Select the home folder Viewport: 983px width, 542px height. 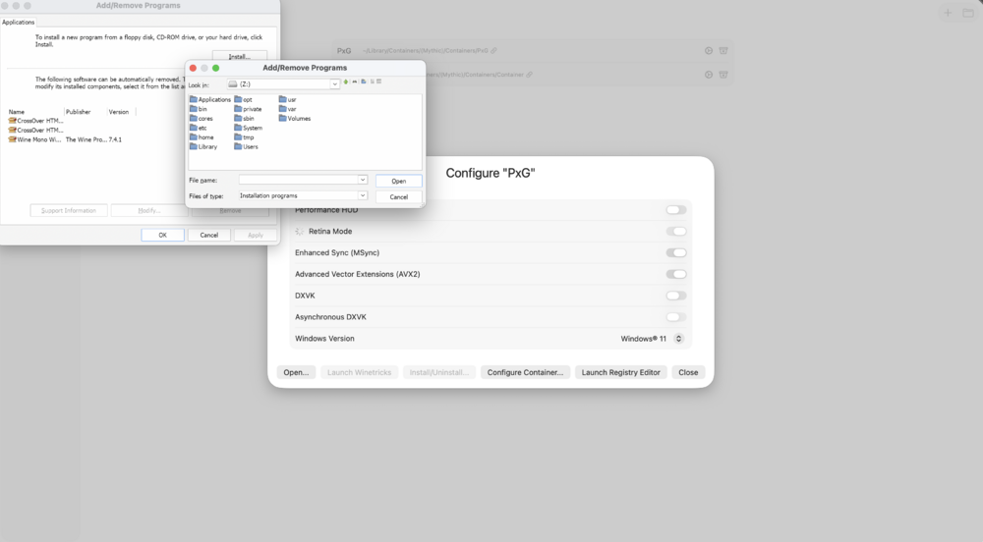click(202, 137)
